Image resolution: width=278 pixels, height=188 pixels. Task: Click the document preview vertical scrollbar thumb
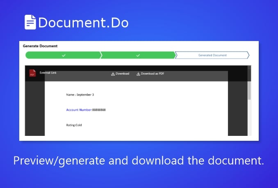(x=249, y=91)
